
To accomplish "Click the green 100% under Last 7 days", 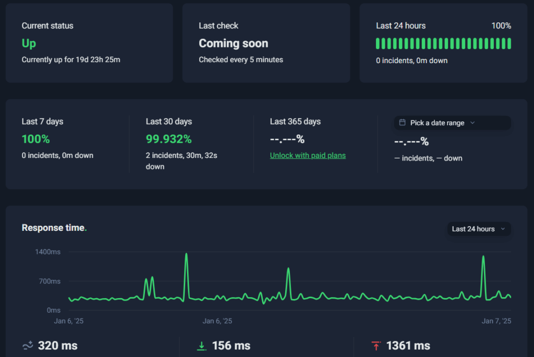I will tap(35, 139).
